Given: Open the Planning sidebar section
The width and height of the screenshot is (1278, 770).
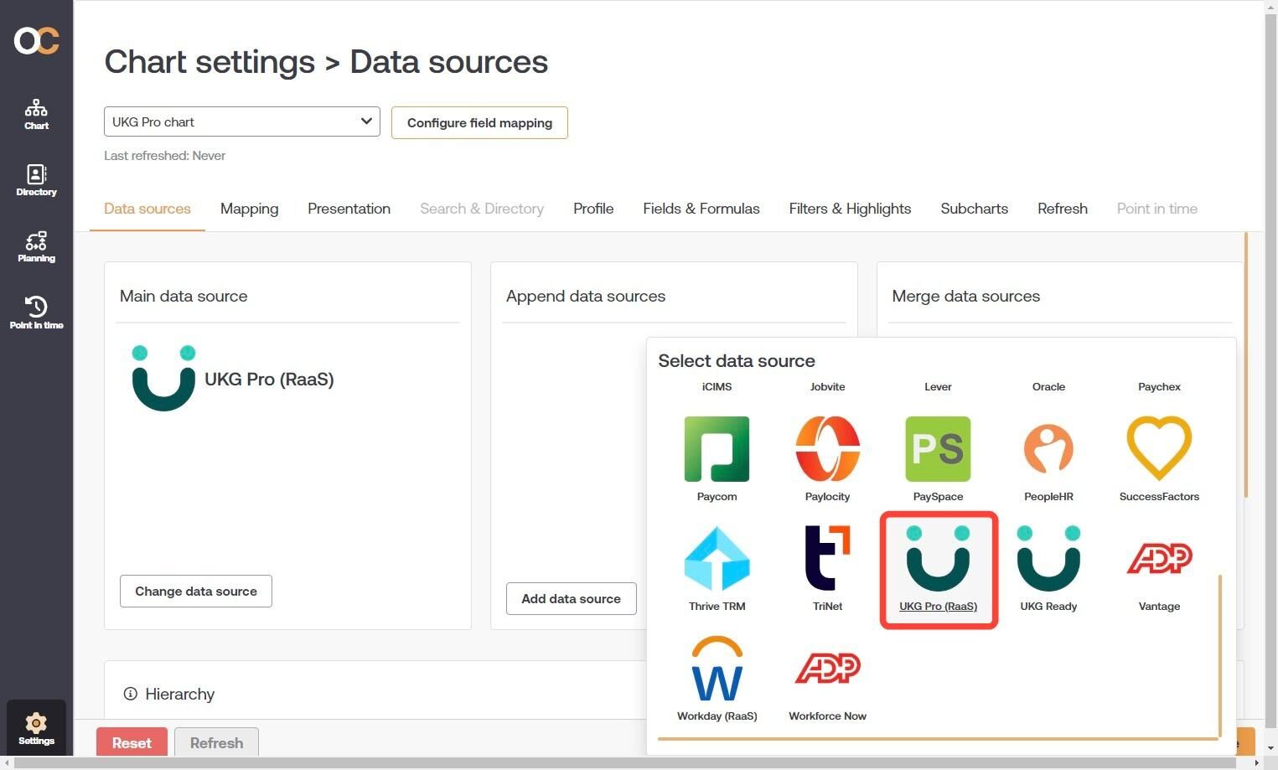Looking at the screenshot, I should point(36,247).
